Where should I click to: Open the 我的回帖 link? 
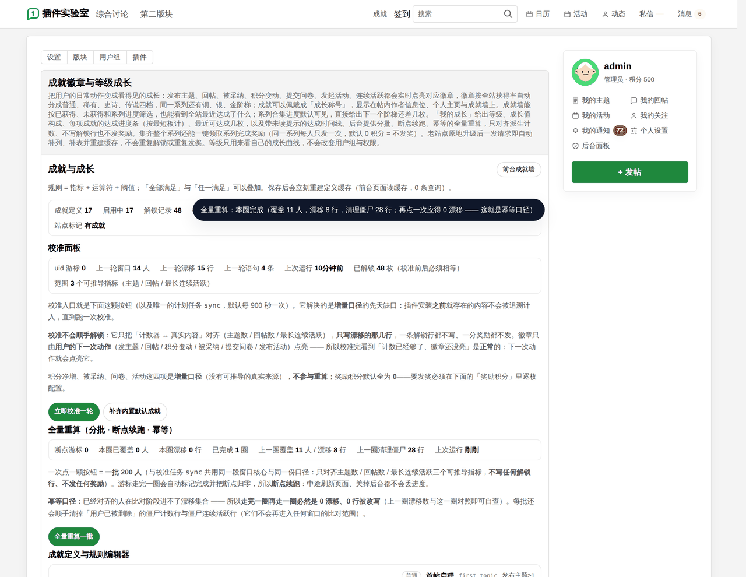click(654, 101)
